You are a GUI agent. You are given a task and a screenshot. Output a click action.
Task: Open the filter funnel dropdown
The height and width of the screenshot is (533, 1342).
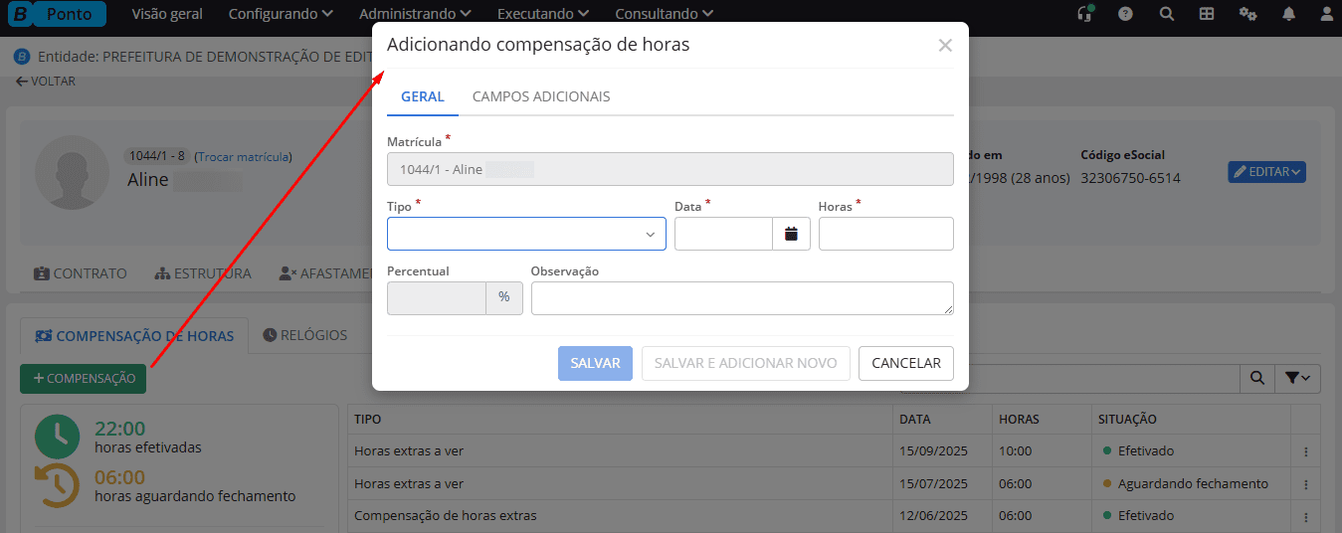tap(1298, 378)
